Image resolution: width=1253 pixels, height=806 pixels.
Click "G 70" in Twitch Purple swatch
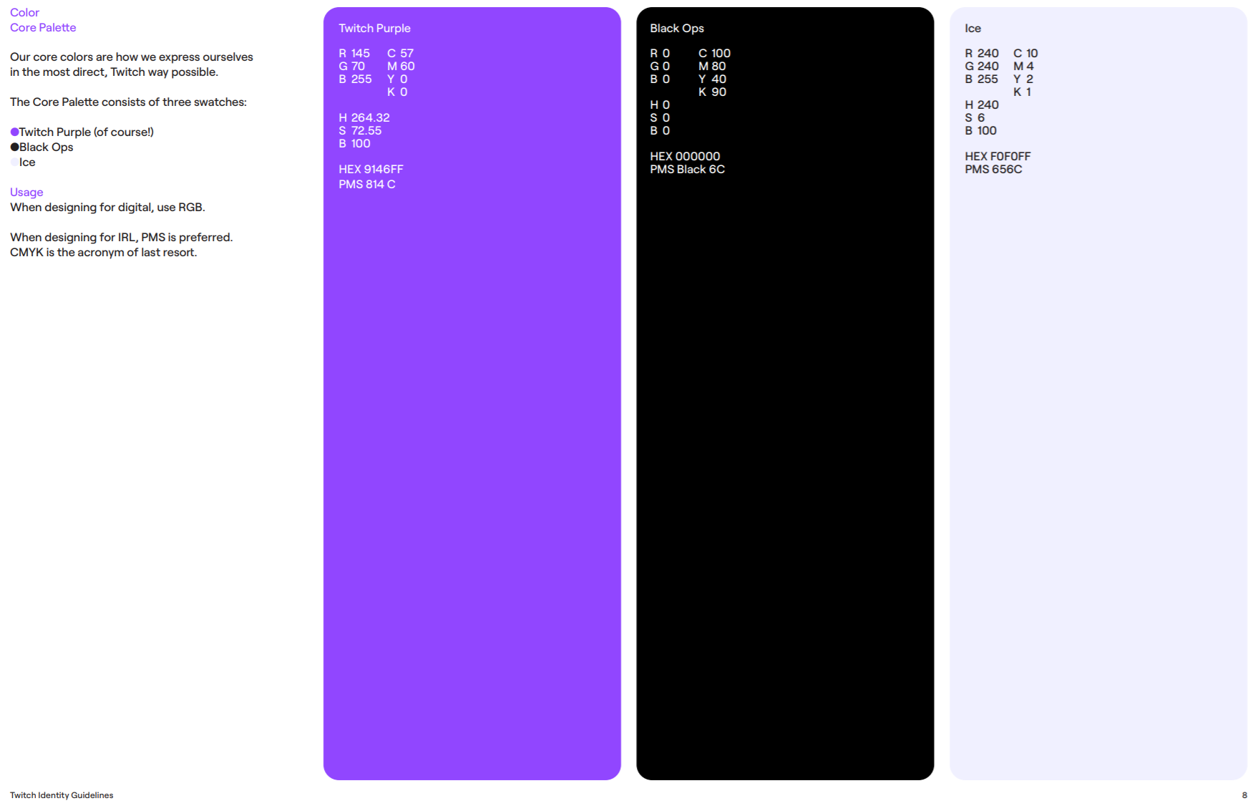click(351, 66)
